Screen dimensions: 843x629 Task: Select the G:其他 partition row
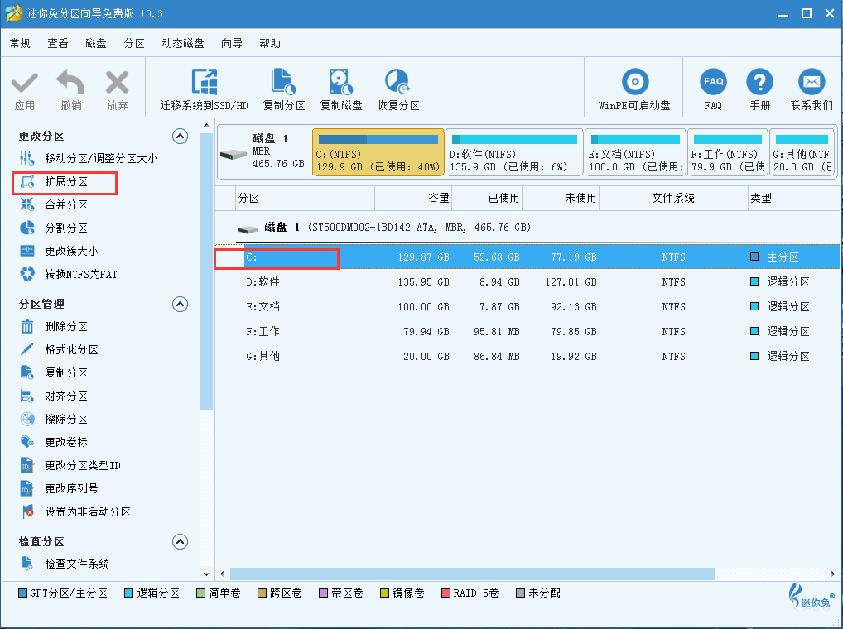coord(527,356)
